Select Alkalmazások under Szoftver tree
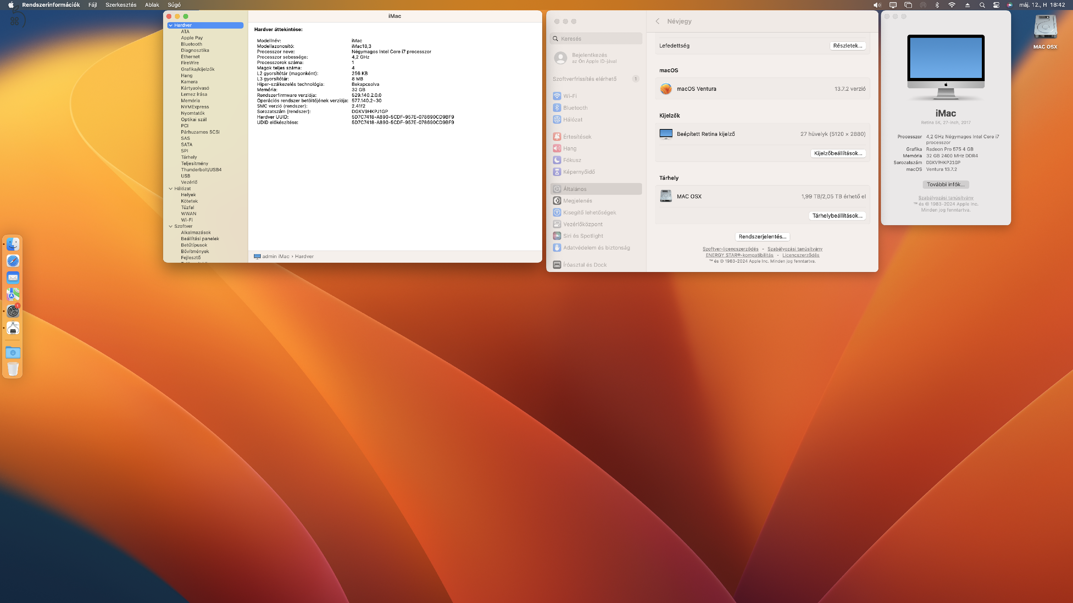Image resolution: width=1073 pixels, height=603 pixels. click(195, 233)
